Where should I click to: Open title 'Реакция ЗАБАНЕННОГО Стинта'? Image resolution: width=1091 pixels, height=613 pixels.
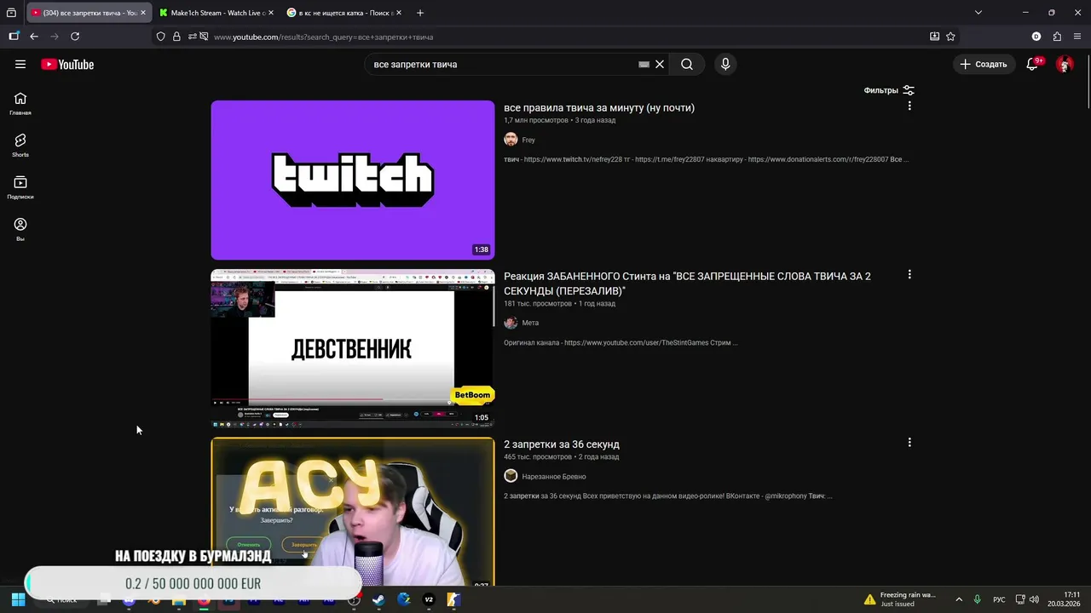[x=687, y=284]
